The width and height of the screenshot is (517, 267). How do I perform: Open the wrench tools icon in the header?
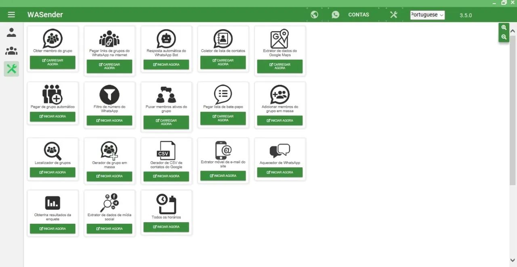(394, 15)
